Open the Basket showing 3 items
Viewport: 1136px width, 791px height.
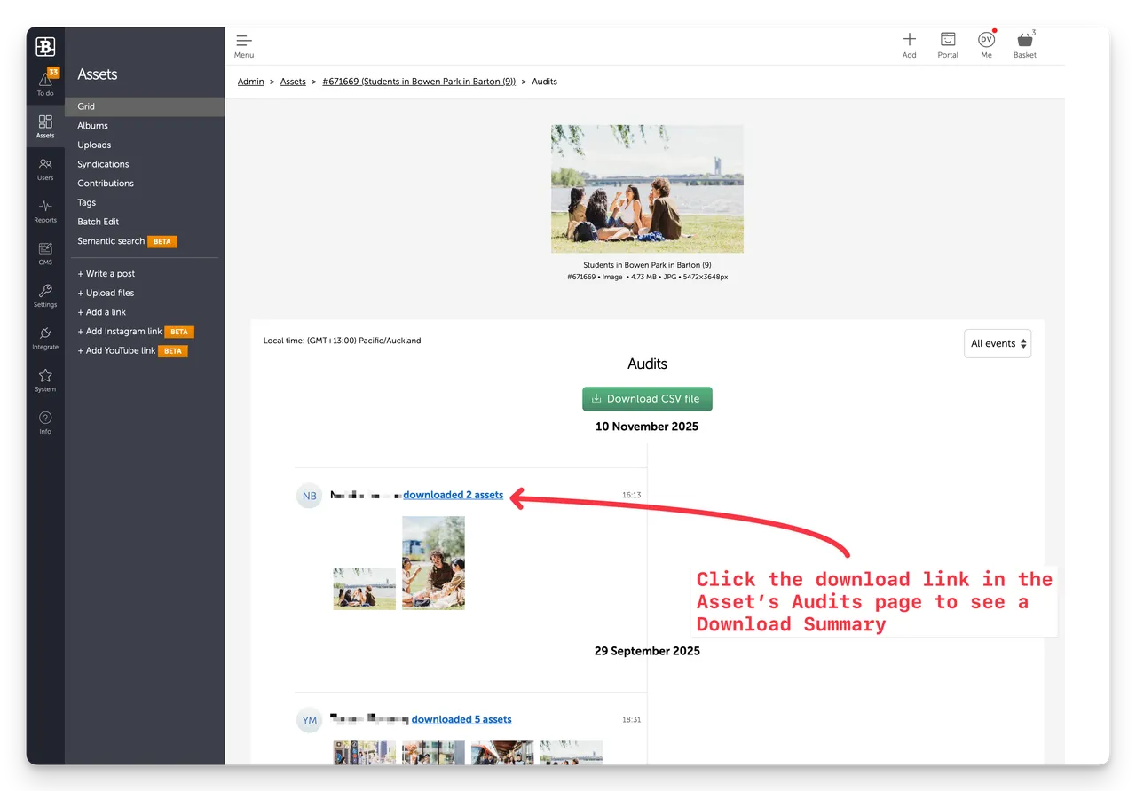tap(1024, 44)
